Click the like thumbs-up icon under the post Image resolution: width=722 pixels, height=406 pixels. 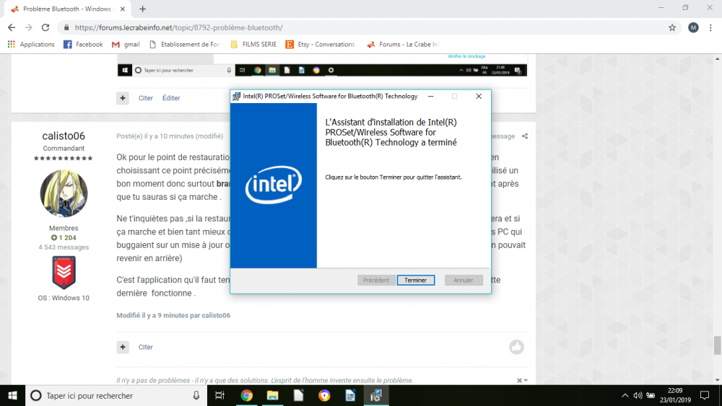tap(516, 347)
